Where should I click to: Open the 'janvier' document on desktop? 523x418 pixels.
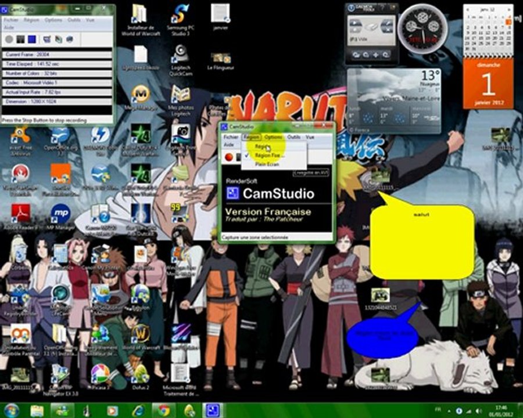(x=220, y=17)
